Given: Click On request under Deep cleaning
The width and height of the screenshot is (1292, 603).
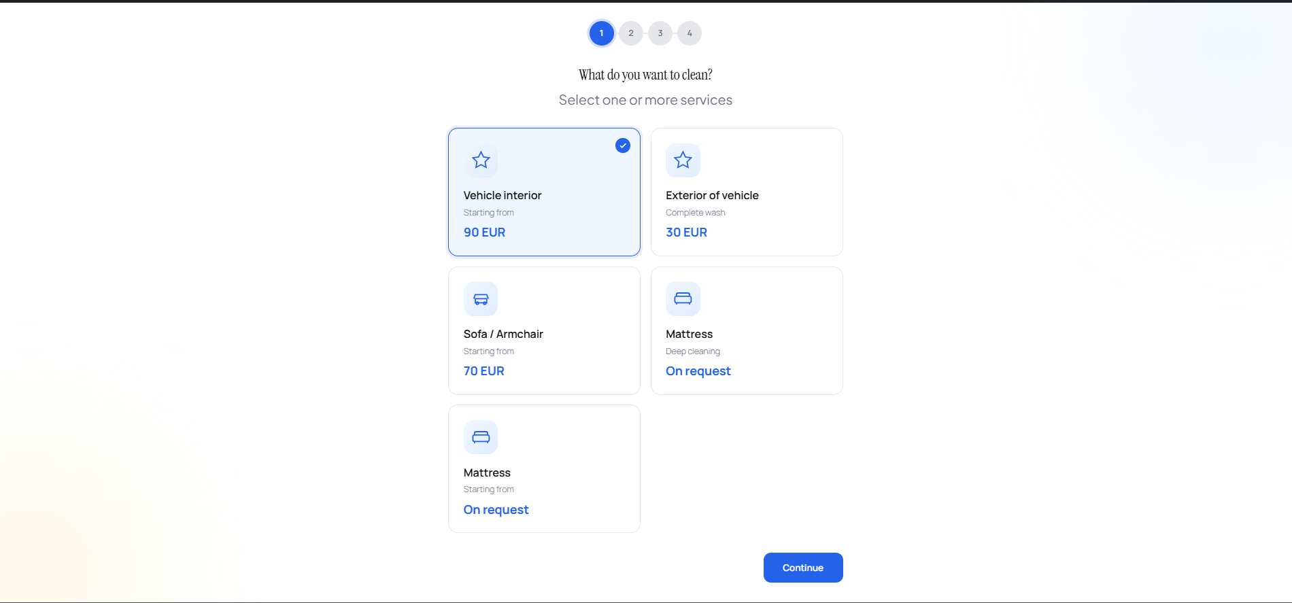Looking at the screenshot, I should coord(698,371).
